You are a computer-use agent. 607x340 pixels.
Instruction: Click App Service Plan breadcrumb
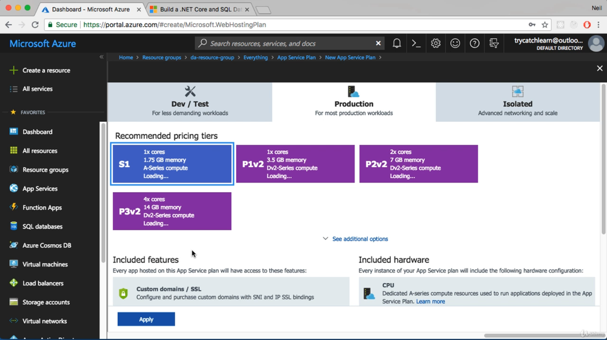click(296, 57)
